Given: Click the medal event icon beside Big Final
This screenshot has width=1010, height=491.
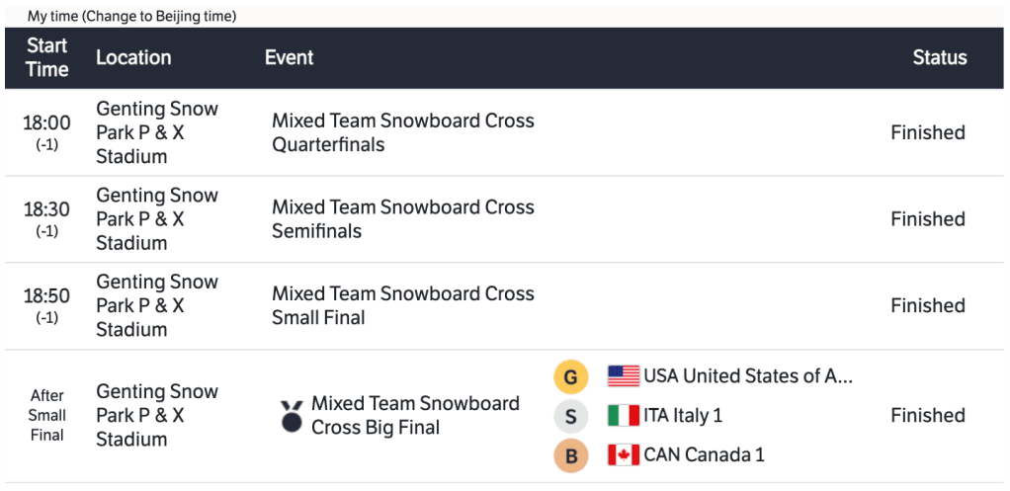Looking at the screenshot, I should [x=292, y=416].
